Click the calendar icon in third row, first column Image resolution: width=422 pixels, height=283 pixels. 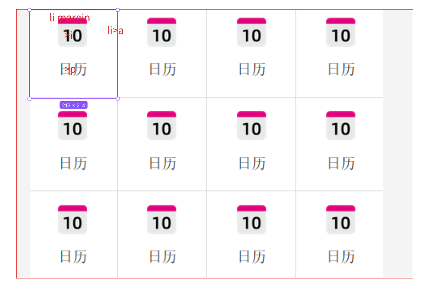(x=73, y=220)
